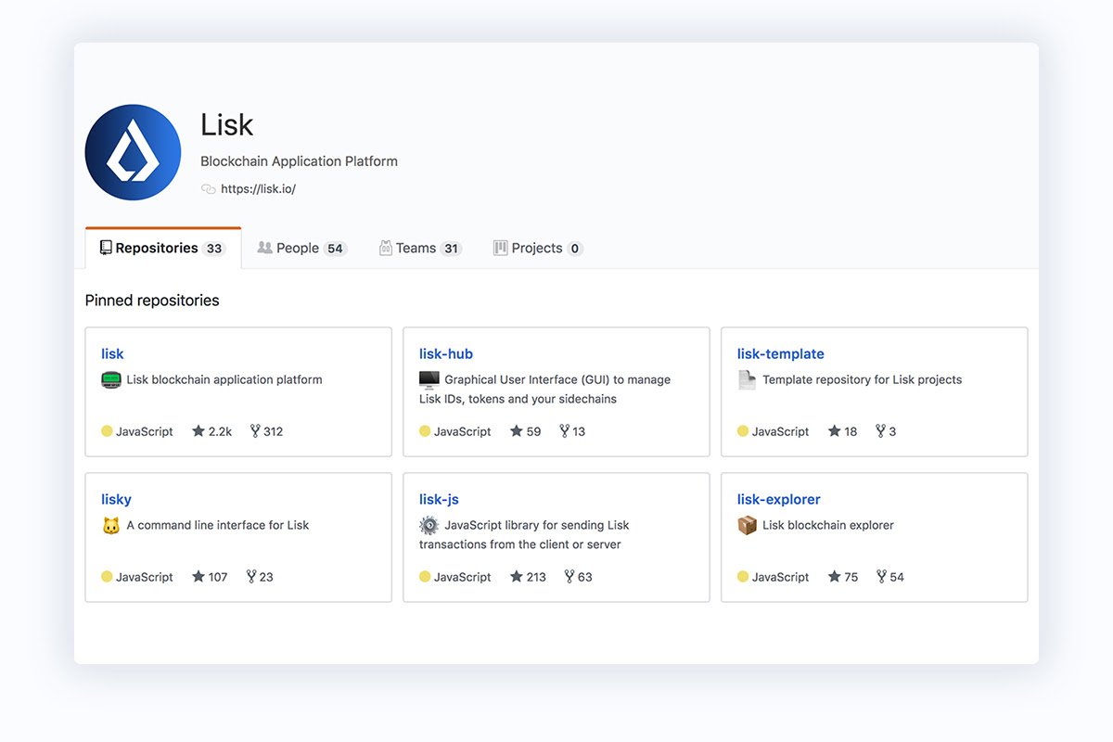Open the Projects tab
The image size is (1113, 742).
[x=538, y=249]
